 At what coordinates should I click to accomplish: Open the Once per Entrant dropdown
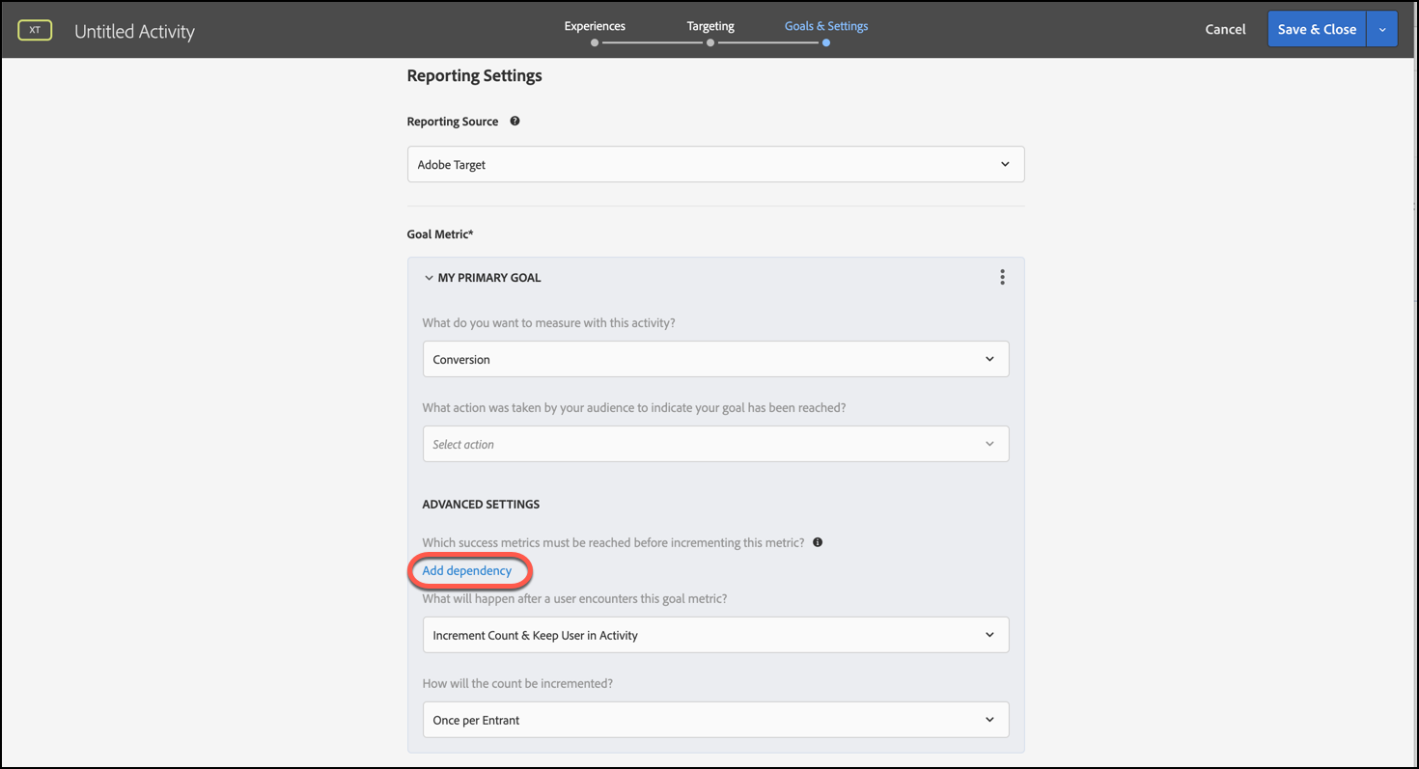tap(715, 720)
